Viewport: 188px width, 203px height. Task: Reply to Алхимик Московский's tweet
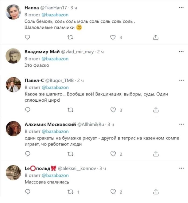[27, 154]
